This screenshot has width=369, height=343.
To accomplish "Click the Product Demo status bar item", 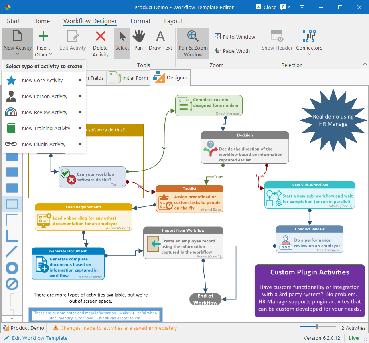I will (24, 328).
